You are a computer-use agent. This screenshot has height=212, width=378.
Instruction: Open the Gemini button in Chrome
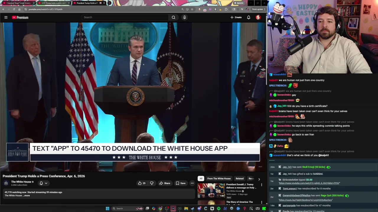click(x=239, y=3)
